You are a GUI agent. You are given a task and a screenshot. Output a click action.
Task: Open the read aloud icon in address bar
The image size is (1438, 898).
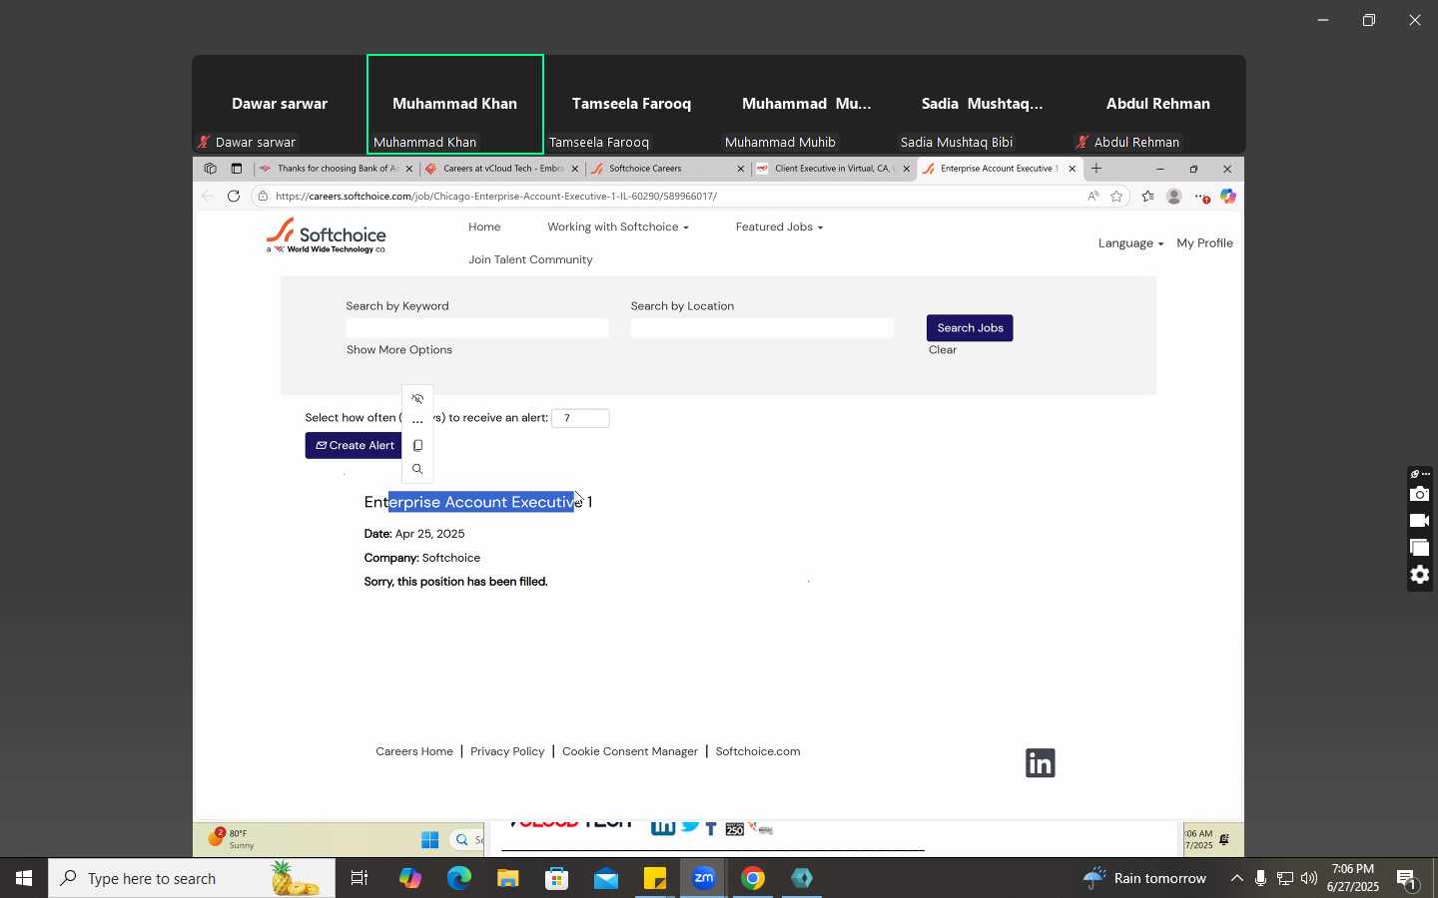[1093, 197]
